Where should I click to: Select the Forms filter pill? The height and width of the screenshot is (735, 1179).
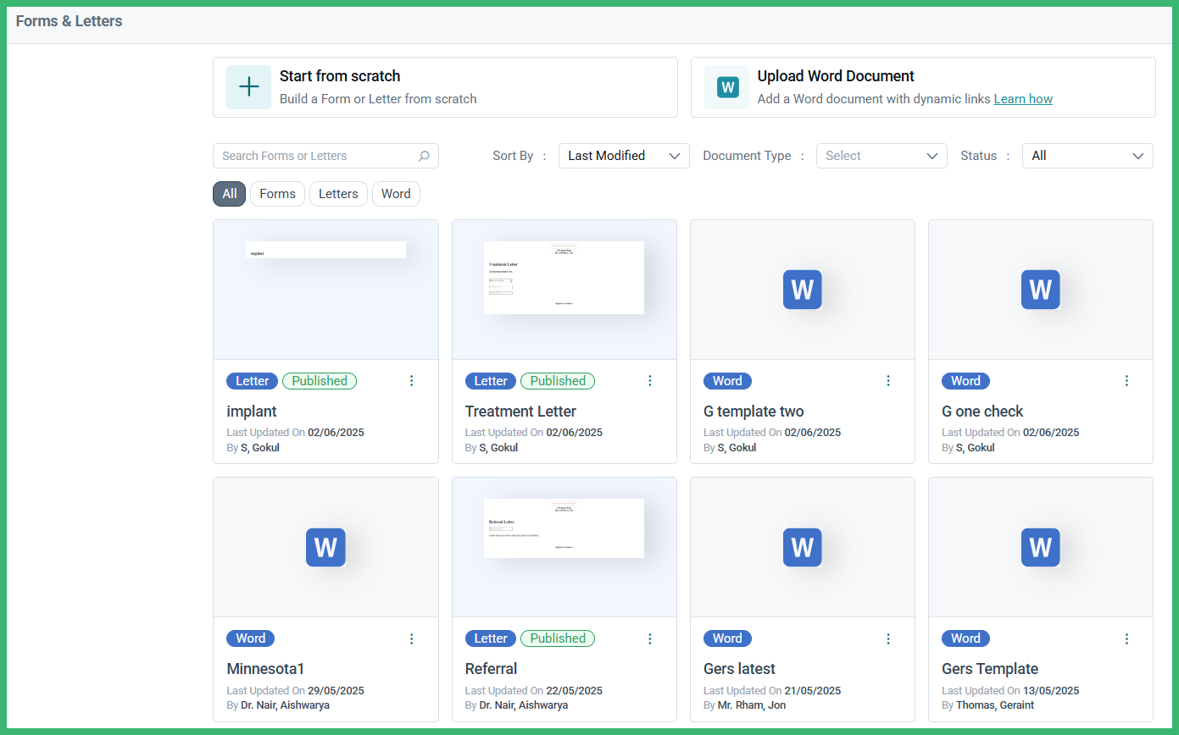click(x=277, y=194)
